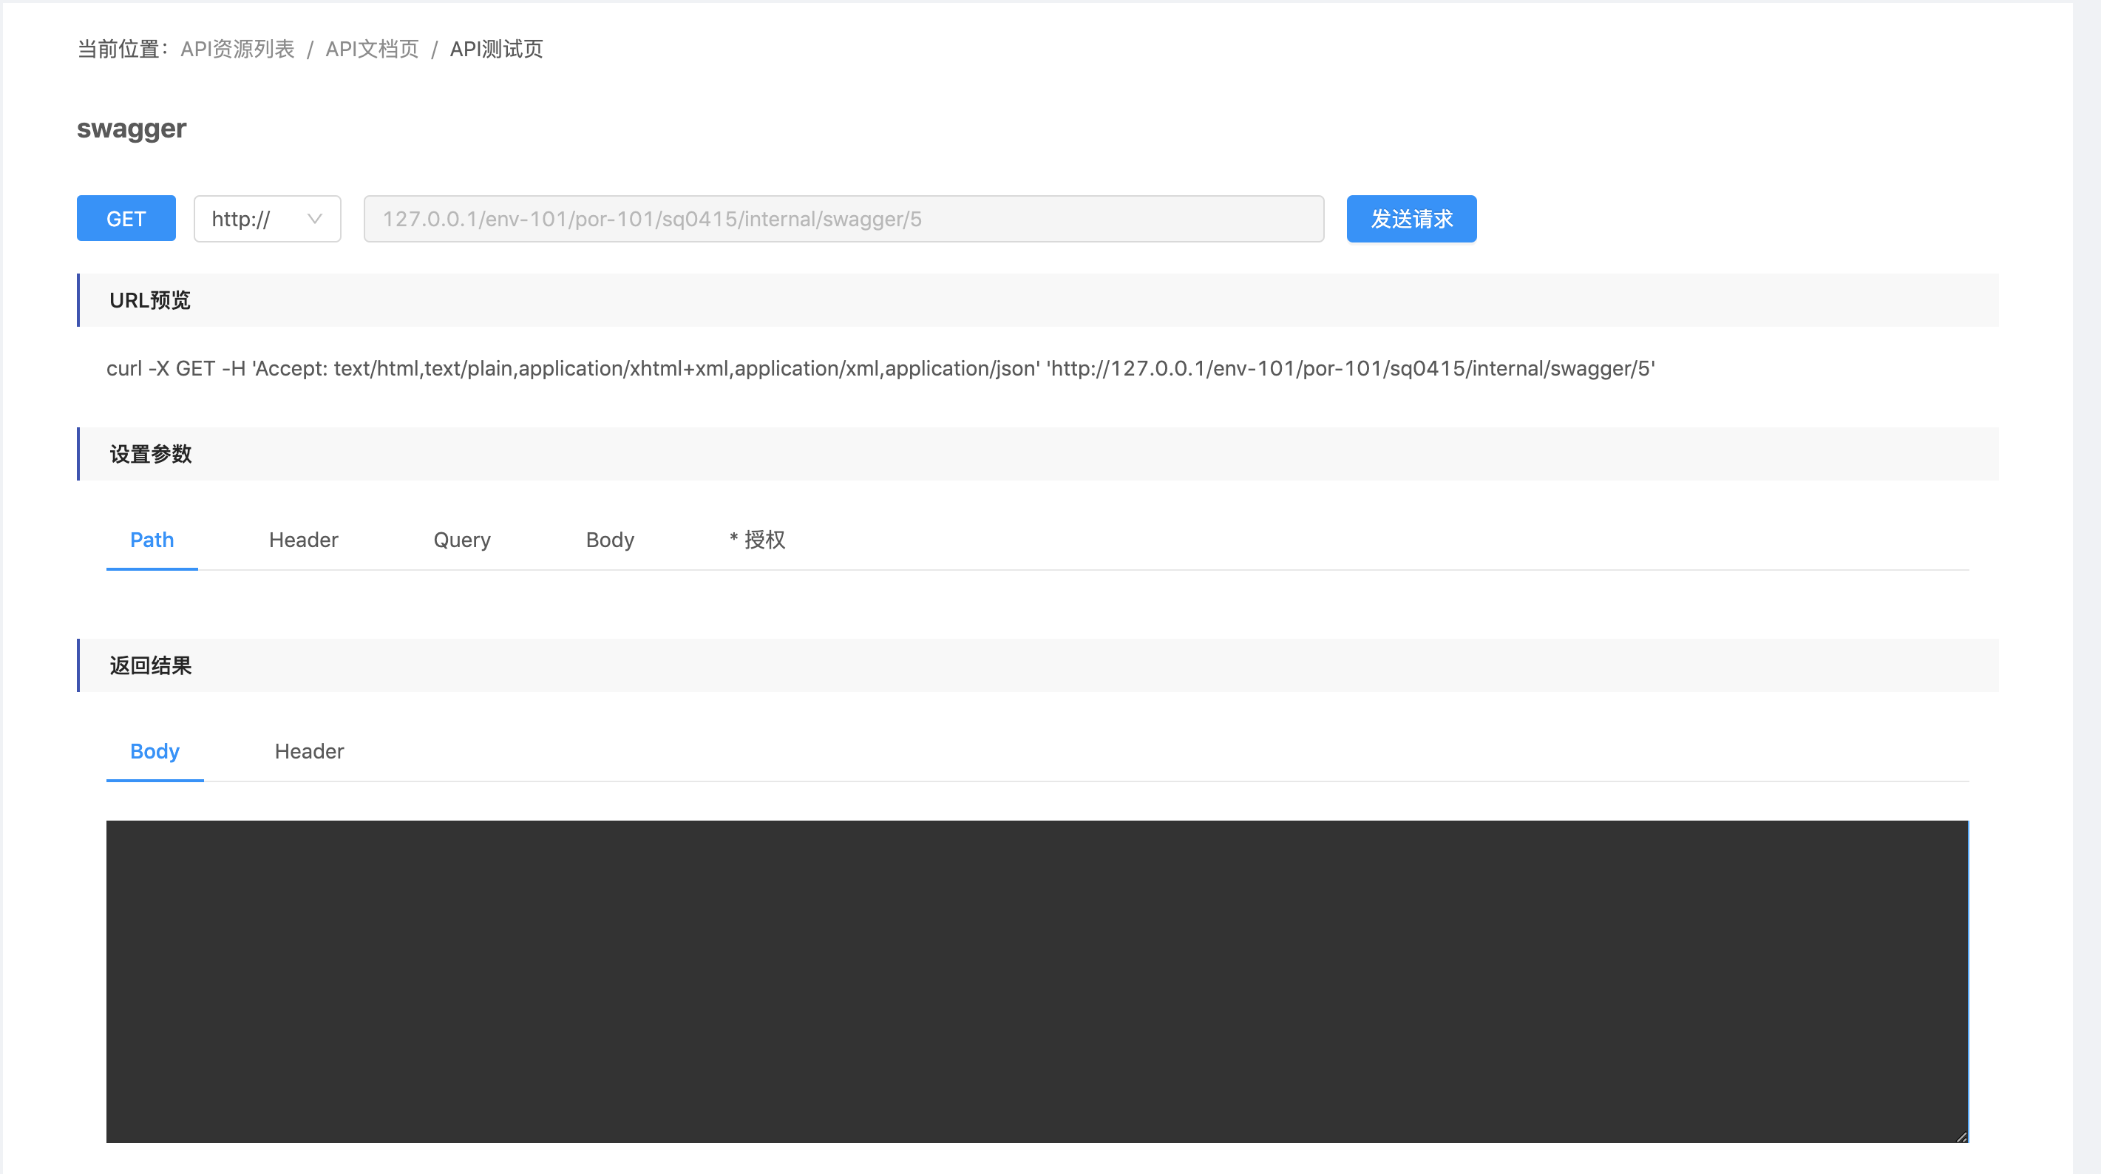Open the API资源列表 breadcrumb link
The image size is (2101, 1174).
(x=237, y=49)
